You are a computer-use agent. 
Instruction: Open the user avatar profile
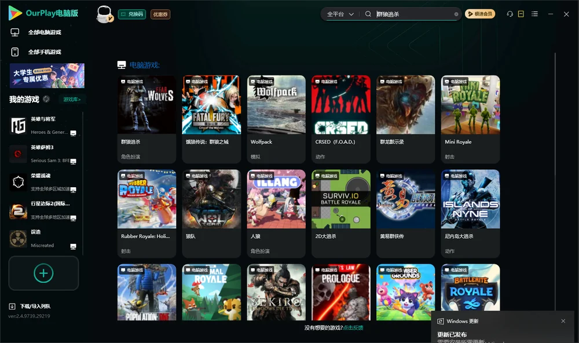[104, 14]
